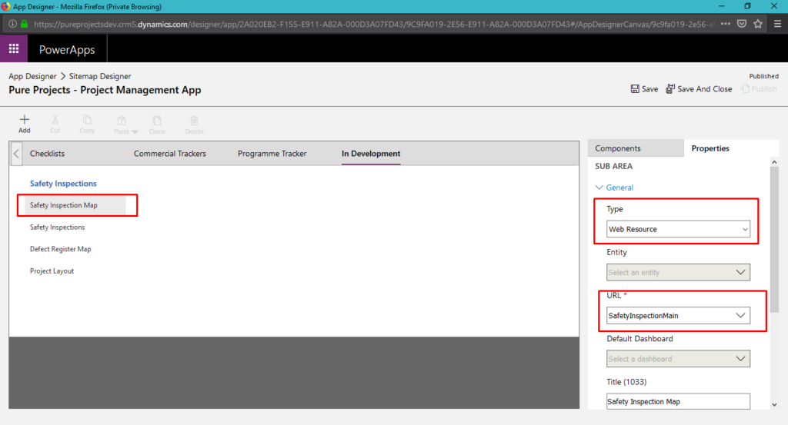Click the PowerApps header title
Viewport: 788px width, 425px height.
pos(67,50)
